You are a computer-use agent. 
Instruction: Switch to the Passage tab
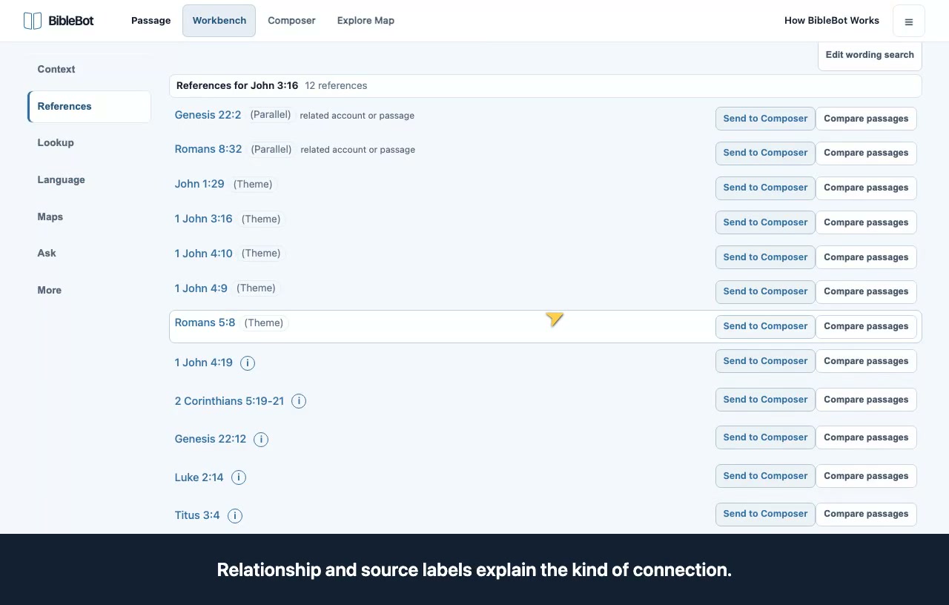point(151,21)
